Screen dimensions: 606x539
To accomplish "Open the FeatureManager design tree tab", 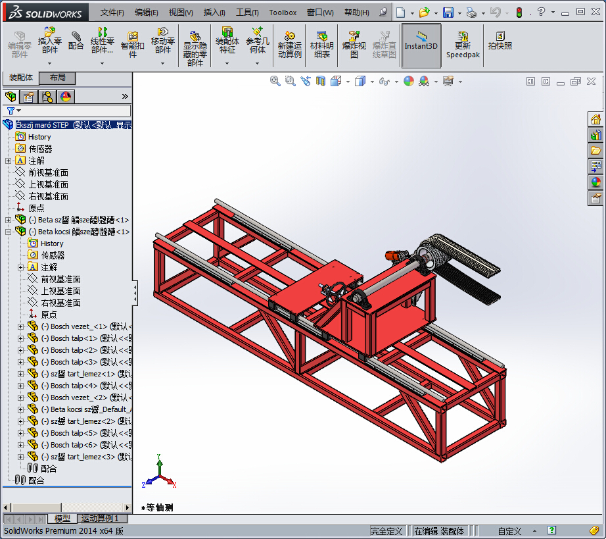I will pyautogui.click(x=11, y=96).
